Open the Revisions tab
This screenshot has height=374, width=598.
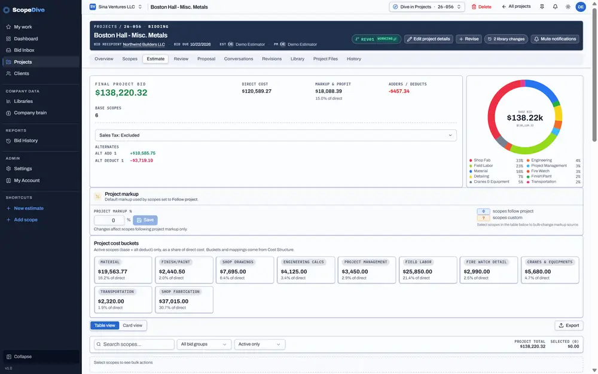tap(271, 59)
